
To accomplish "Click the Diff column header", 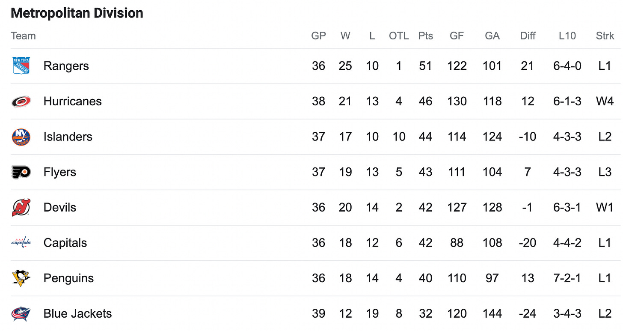I will 528,36.
